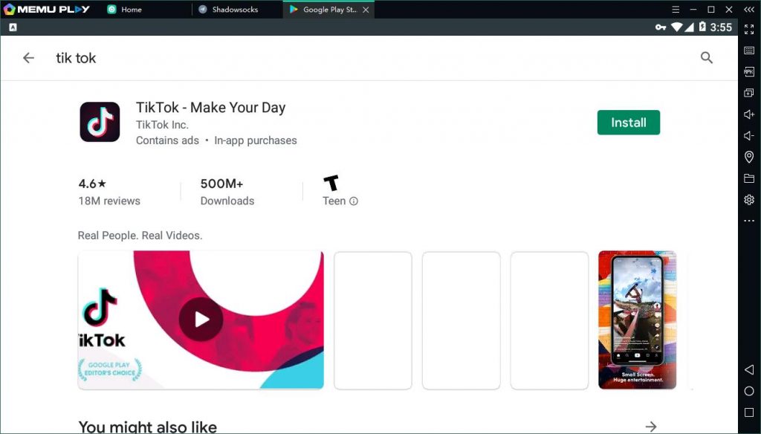The width and height of the screenshot is (761, 434).
Task: Switch to the Home tab
Action: coord(132,10)
